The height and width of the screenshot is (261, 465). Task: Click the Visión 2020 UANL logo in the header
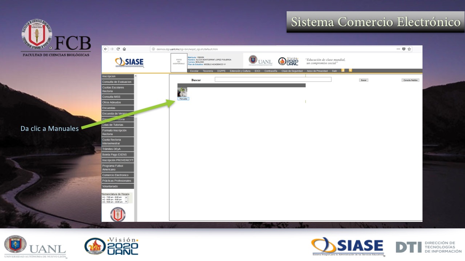288,61
